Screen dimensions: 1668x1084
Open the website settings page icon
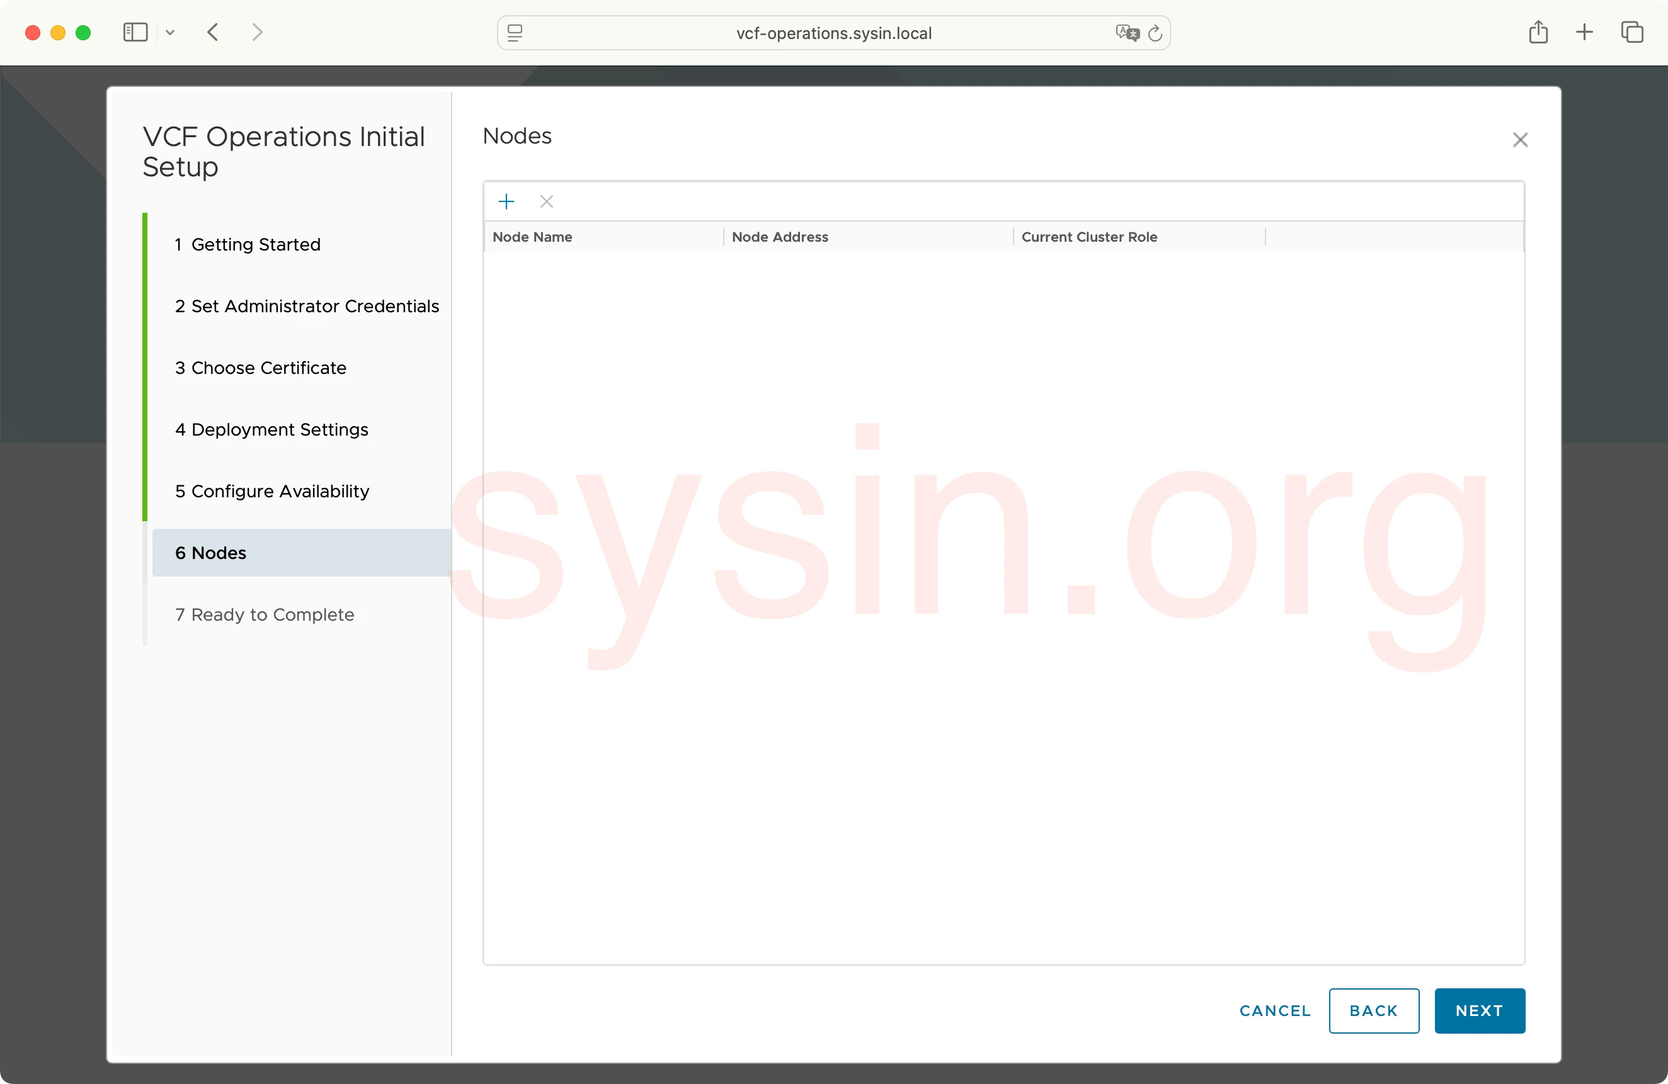click(515, 33)
